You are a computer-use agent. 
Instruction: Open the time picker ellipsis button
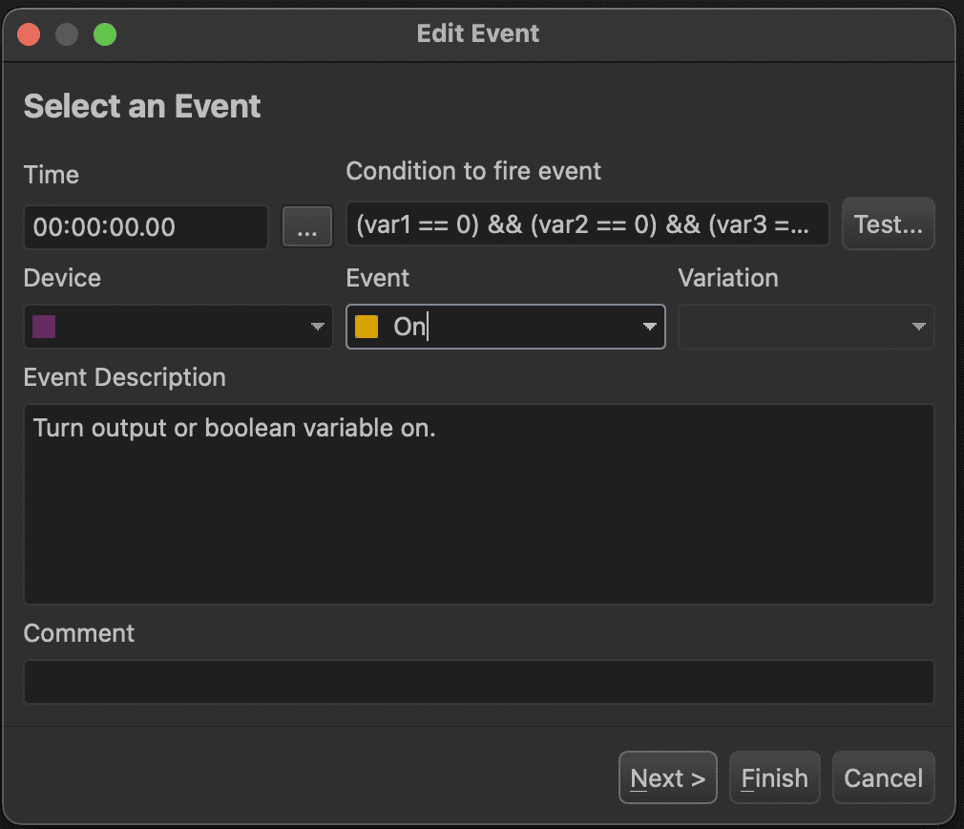click(307, 227)
